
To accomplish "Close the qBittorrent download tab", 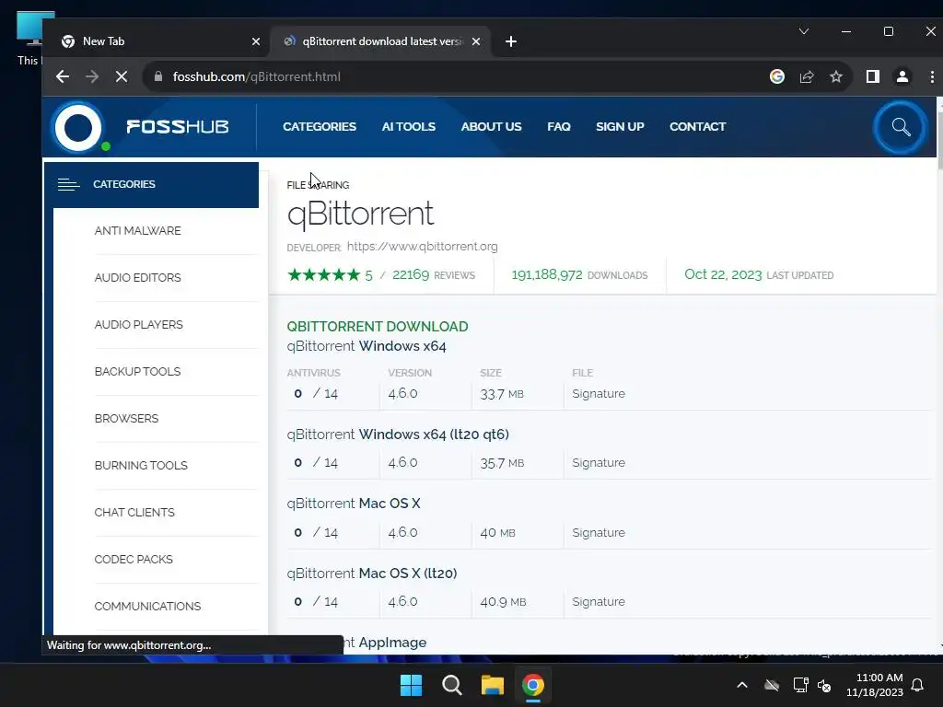I will 476,41.
